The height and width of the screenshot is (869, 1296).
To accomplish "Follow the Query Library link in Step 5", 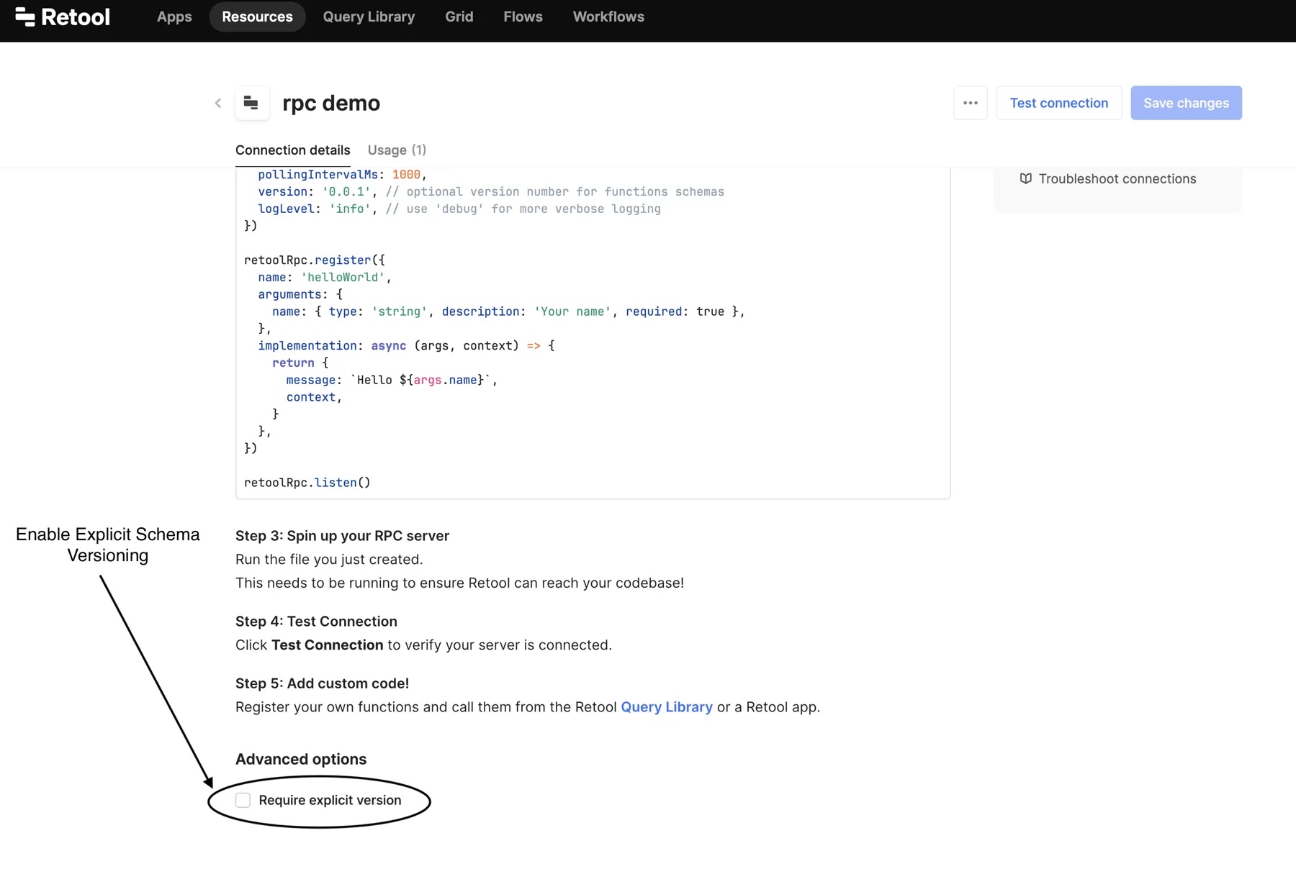I will (666, 706).
